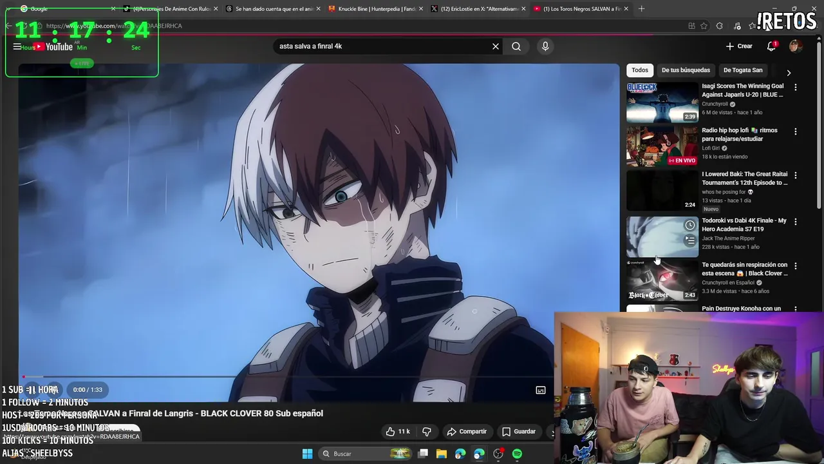The width and height of the screenshot is (824, 464).
Task: Close the Knuckle Bine Hunterpedia tab
Action: point(421,9)
